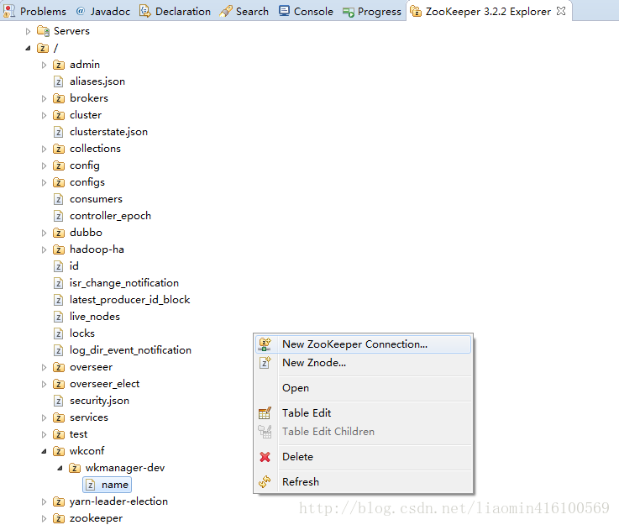This screenshot has height=525, width=619.
Task: Click the aliases.json znode icon
Action: point(59,81)
